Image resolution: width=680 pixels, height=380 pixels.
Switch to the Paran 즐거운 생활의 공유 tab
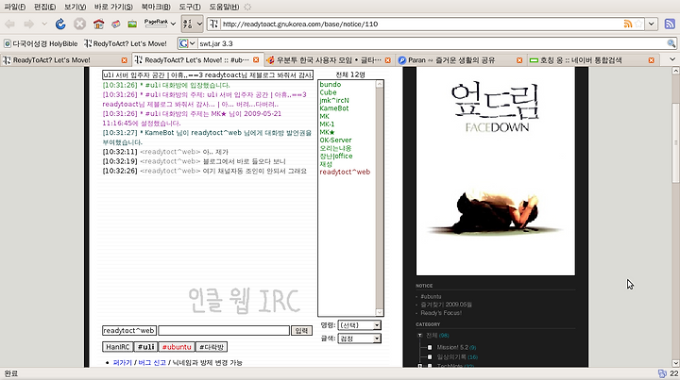point(455,60)
